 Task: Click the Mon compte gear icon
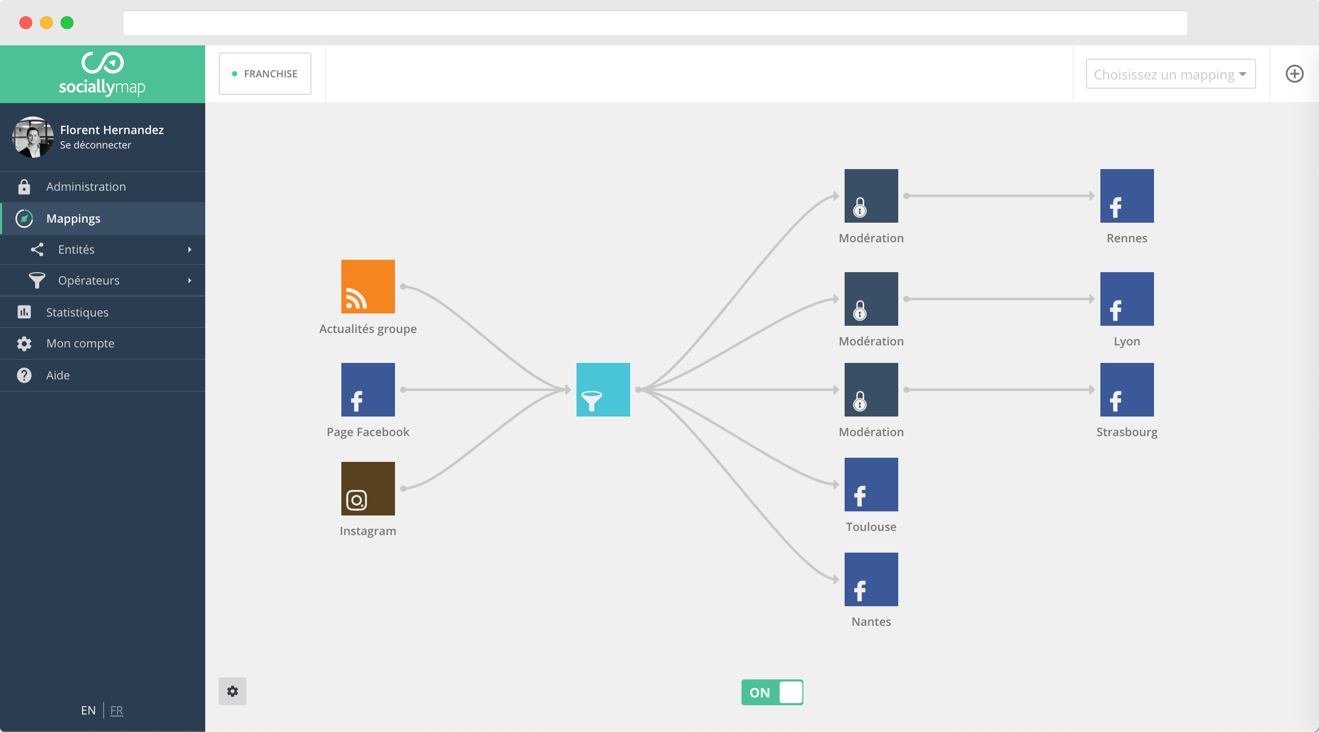click(24, 344)
